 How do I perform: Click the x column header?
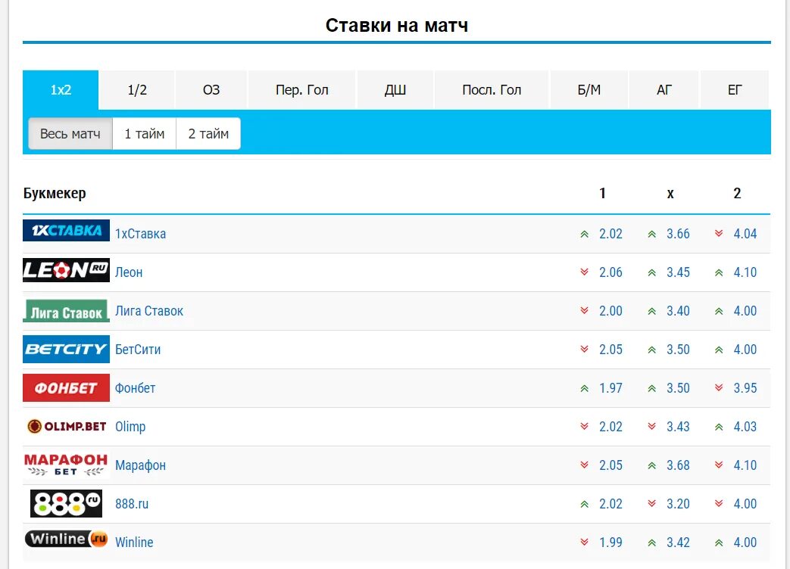click(x=670, y=194)
